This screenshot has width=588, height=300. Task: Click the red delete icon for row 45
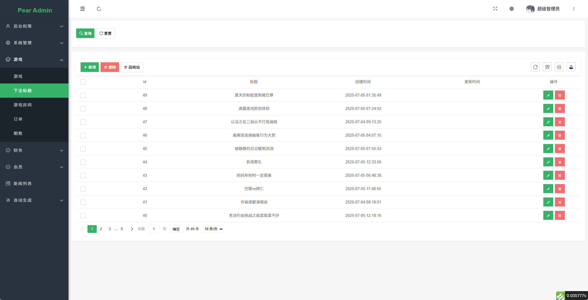tap(559, 149)
